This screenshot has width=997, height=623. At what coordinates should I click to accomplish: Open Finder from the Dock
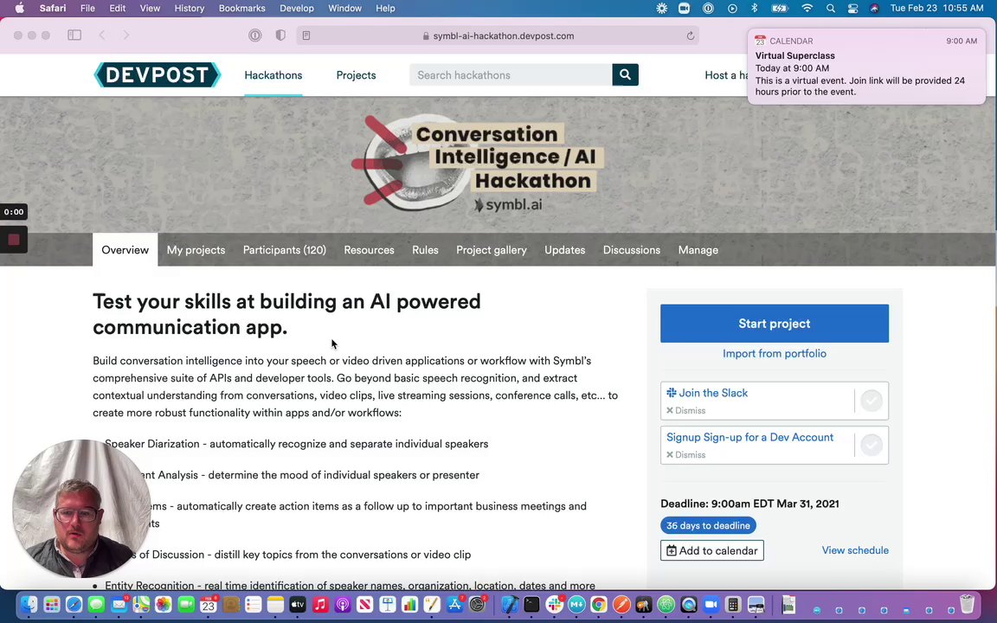pyautogui.click(x=29, y=605)
